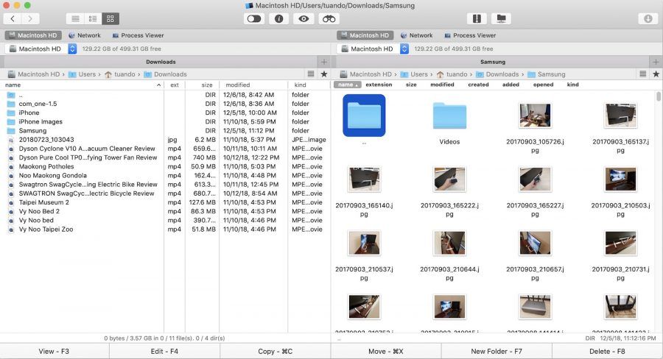The height and width of the screenshot is (359, 663).
Task: Click the Get Info toolbar icon
Action: tap(279, 18)
